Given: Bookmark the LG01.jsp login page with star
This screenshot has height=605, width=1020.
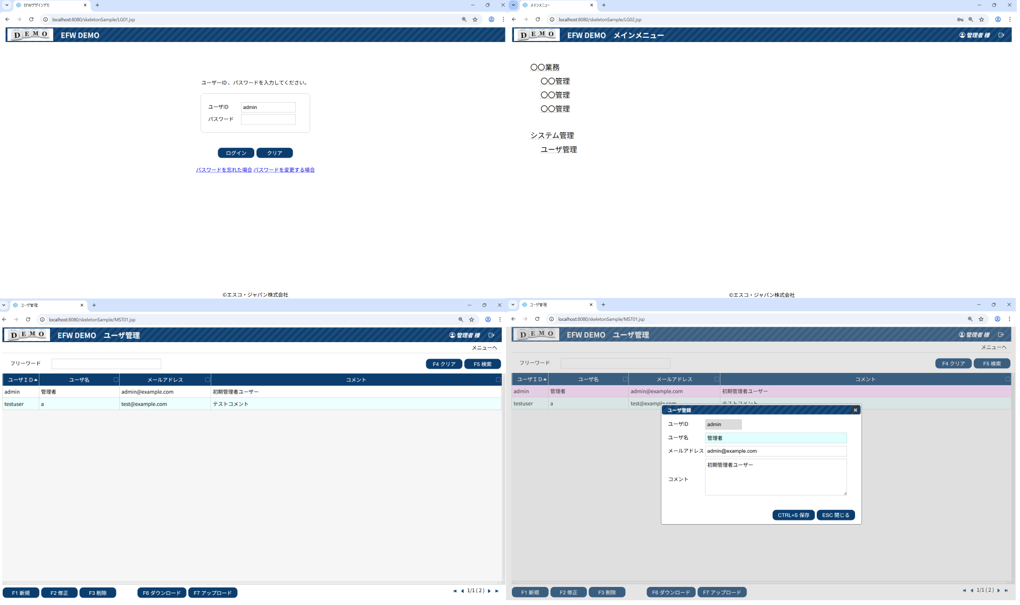Looking at the screenshot, I should pos(475,19).
